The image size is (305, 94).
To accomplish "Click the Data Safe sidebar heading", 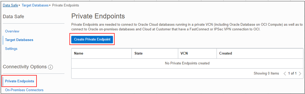I will pos(13,17).
